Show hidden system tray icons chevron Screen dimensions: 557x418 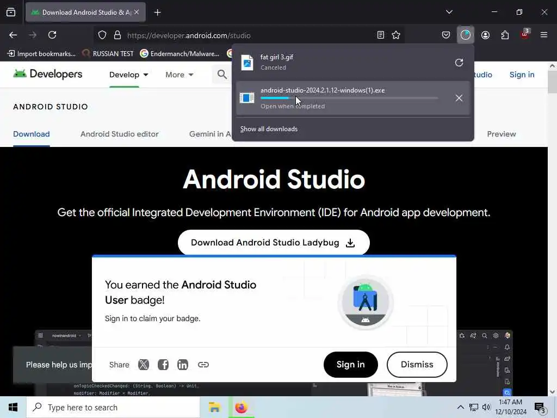click(460, 407)
